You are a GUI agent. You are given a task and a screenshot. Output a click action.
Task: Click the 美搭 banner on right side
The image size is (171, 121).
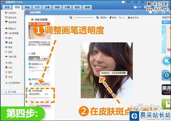point(166,90)
